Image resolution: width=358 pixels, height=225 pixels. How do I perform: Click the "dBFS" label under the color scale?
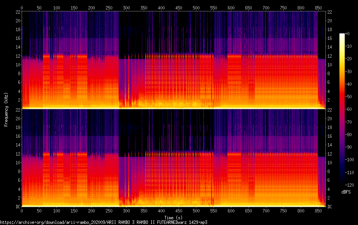click(346, 192)
